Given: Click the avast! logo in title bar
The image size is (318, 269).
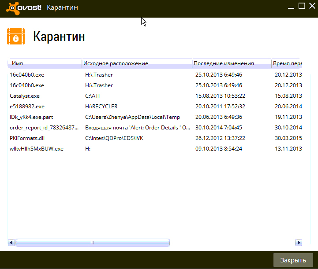Looking at the screenshot, I should pyautogui.click(x=23, y=8).
